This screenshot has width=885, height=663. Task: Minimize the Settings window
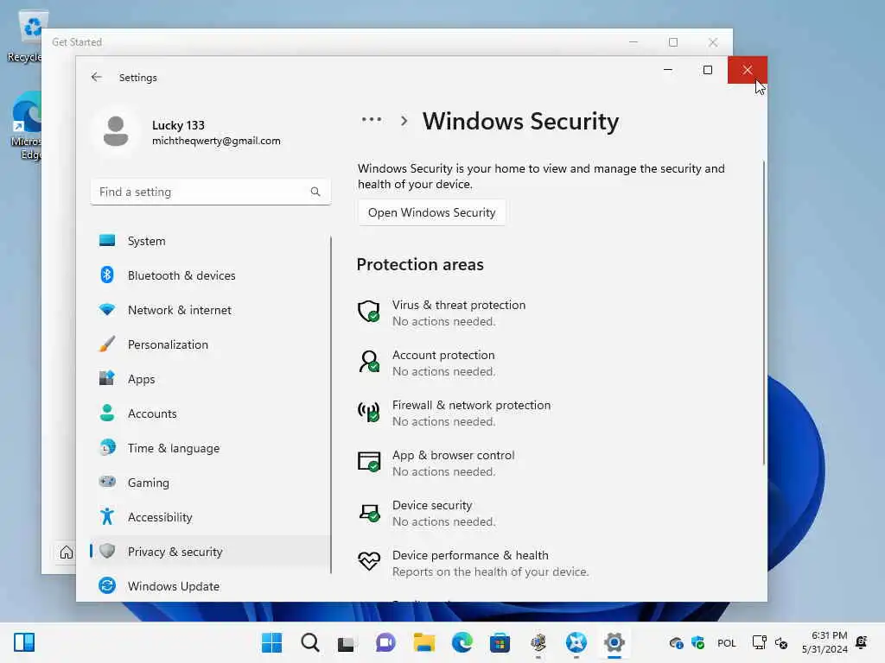(668, 70)
